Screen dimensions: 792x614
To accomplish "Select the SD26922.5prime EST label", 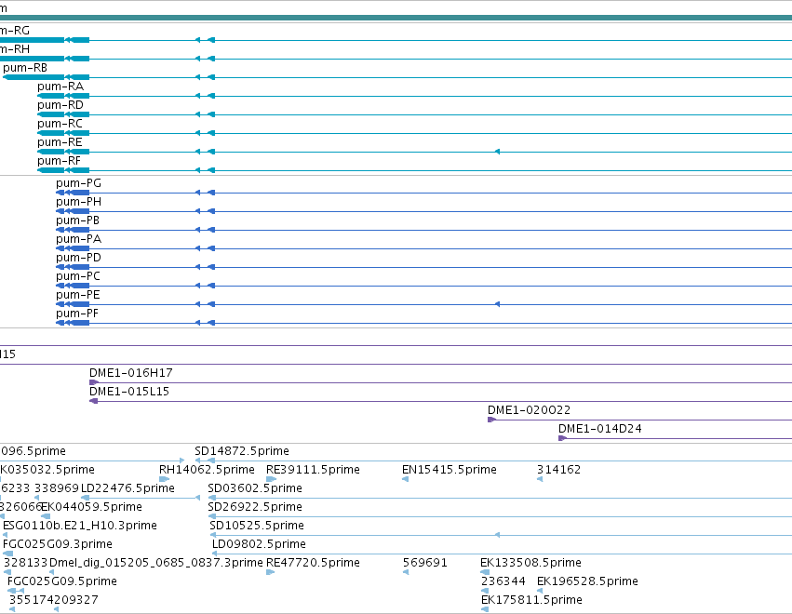I will tap(255, 507).
